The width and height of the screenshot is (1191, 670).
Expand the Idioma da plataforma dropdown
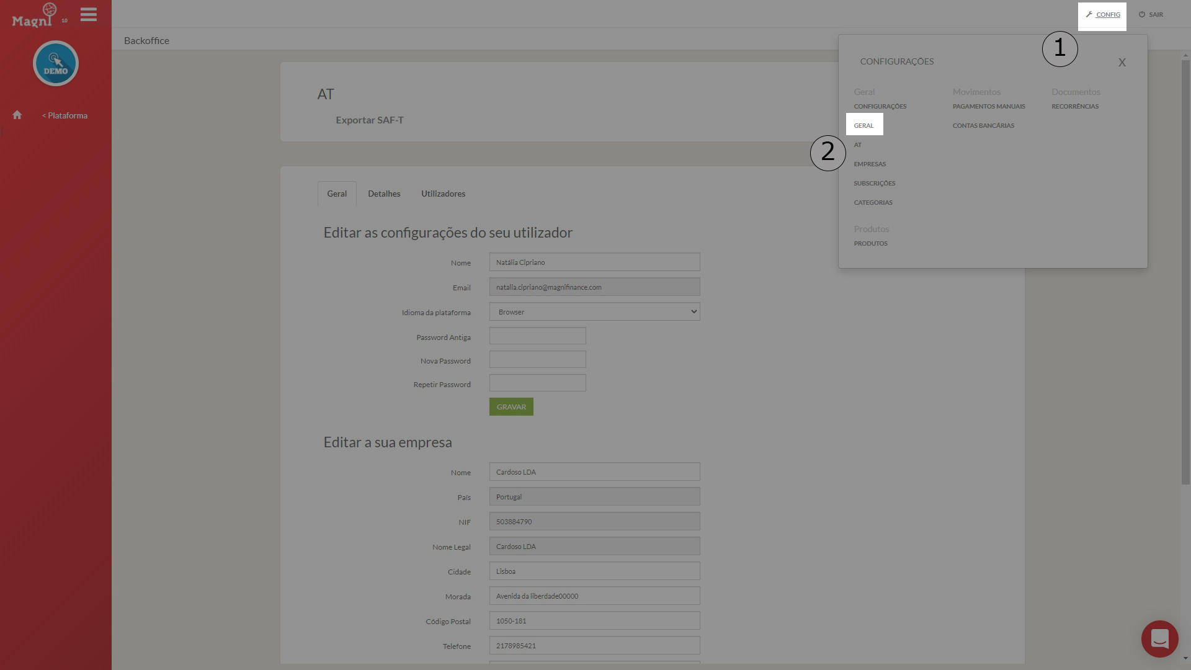point(594,312)
